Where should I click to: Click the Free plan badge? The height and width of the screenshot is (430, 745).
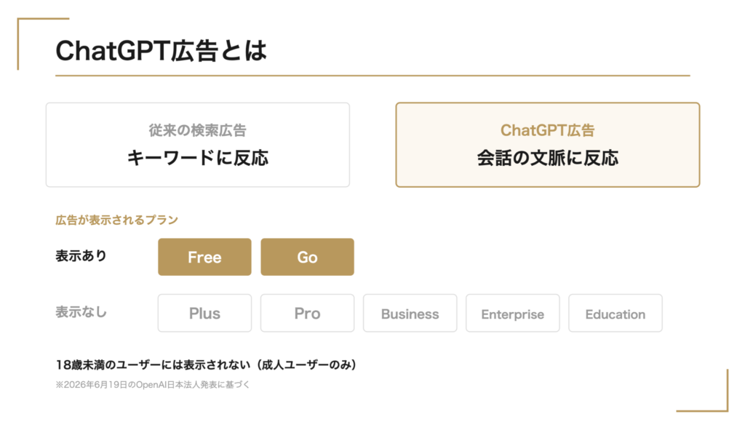(x=204, y=257)
